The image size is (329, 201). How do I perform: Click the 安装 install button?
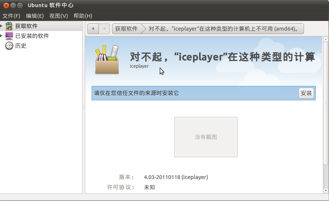[306, 93]
